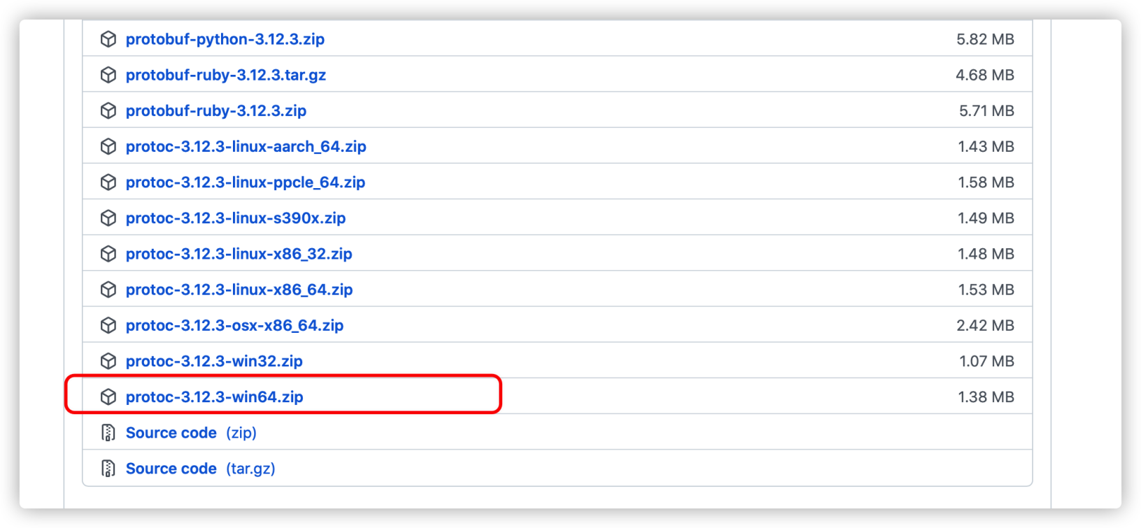Screen dimensions: 1141x528
Task: Select the 1.43 MB size text
Action: pyautogui.click(x=986, y=146)
